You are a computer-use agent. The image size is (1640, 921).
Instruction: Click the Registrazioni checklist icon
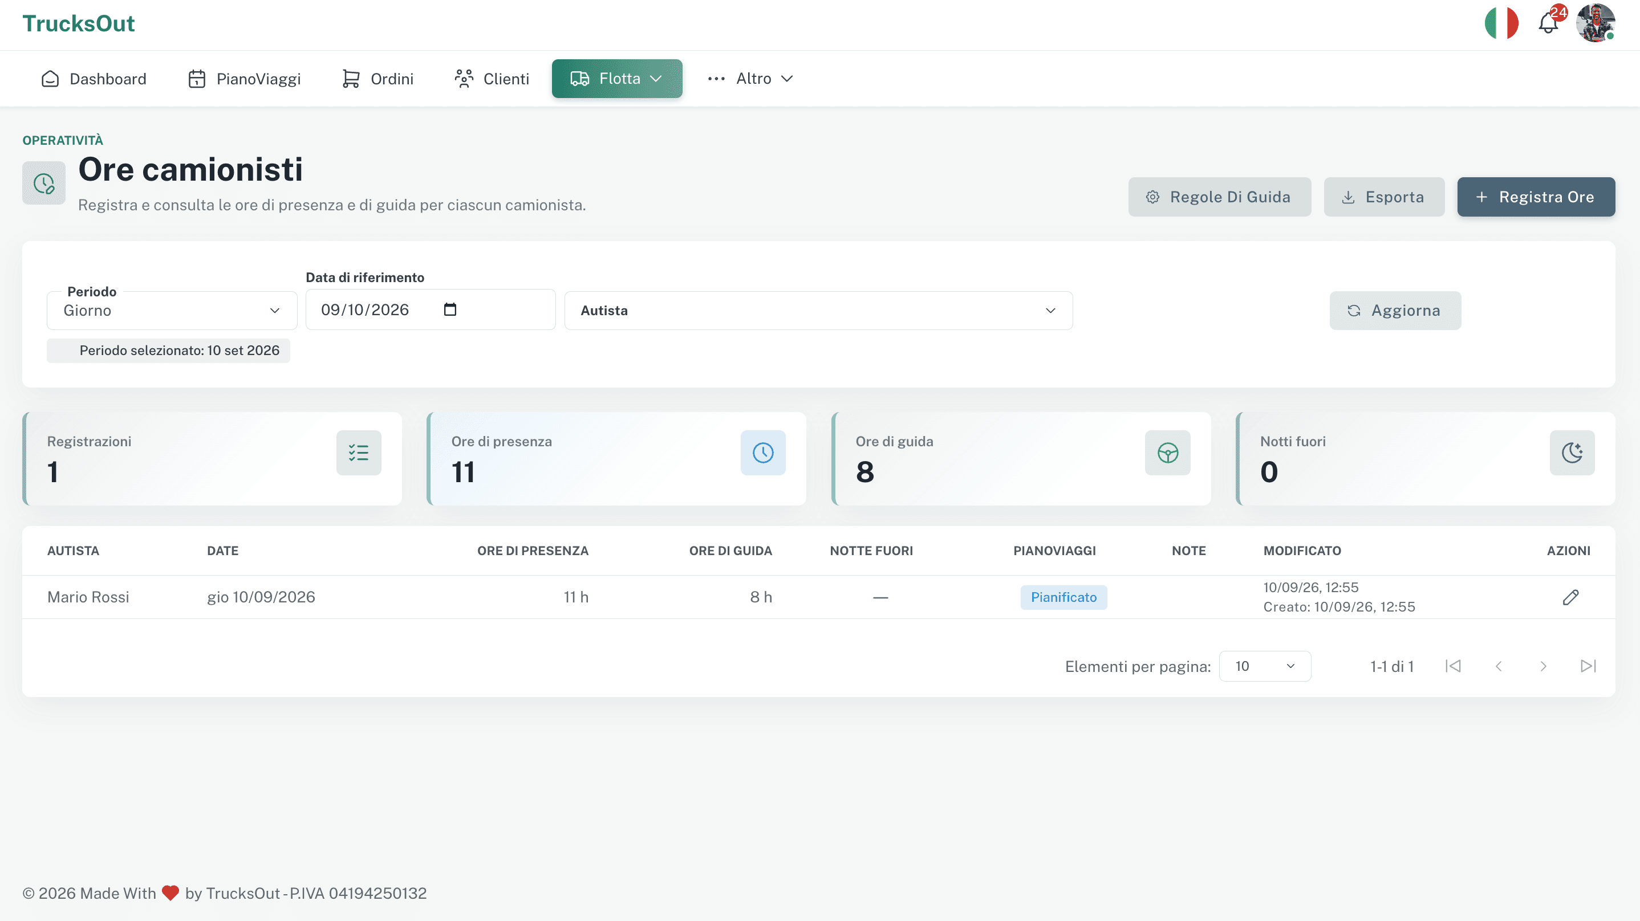tap(359, 453)
